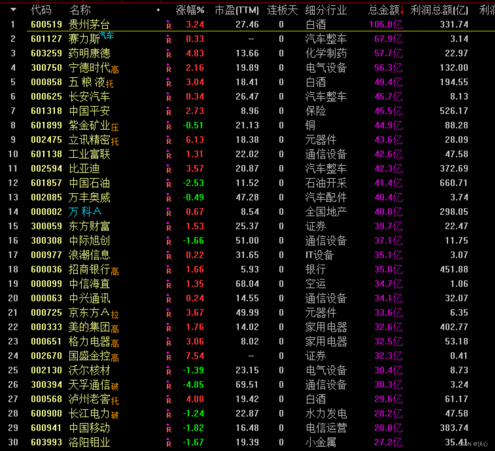This screenshot has height=451, width=495.
Task: Click the 托 tag beside 泸州老窖
Action: (x=115, y=401)
